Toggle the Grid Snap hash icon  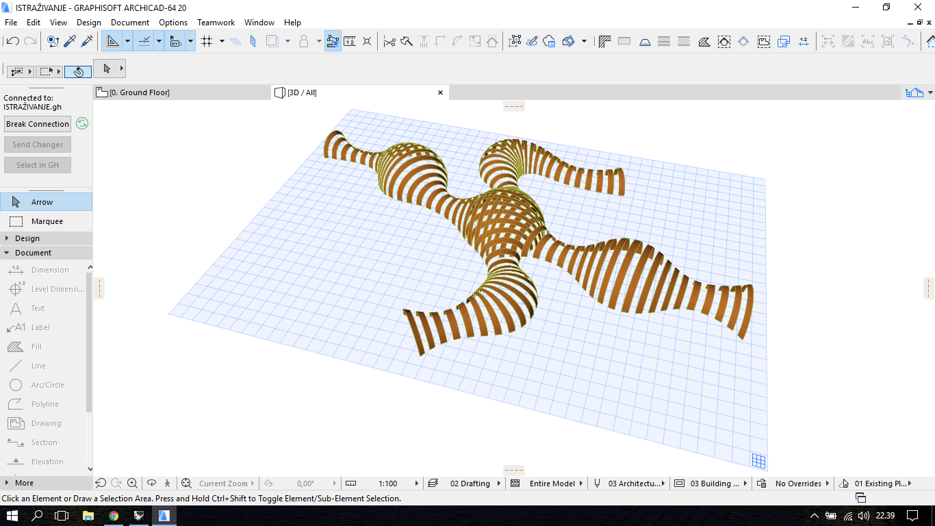(207, 41)
